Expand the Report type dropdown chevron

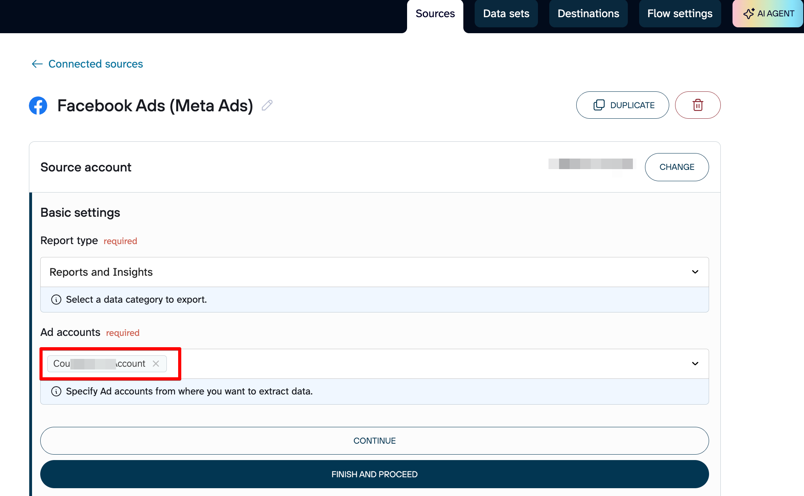[695, 272]
